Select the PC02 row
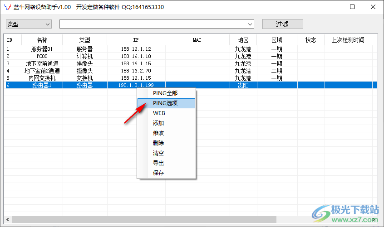384x227 pixels. tap(191, 57)
